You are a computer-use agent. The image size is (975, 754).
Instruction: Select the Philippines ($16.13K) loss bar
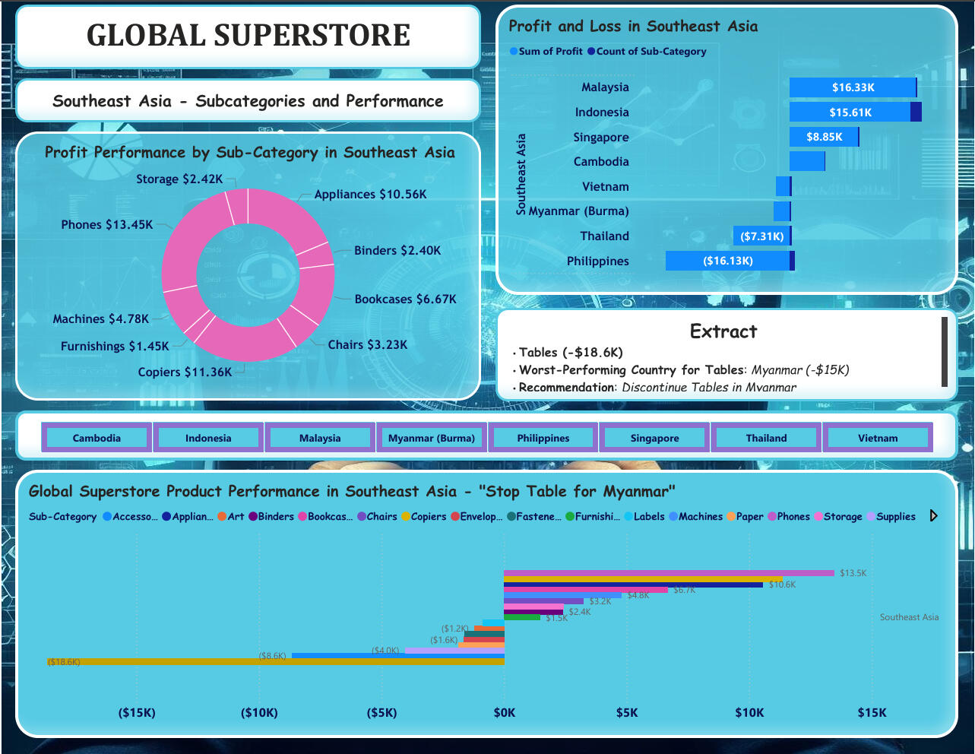728,261
